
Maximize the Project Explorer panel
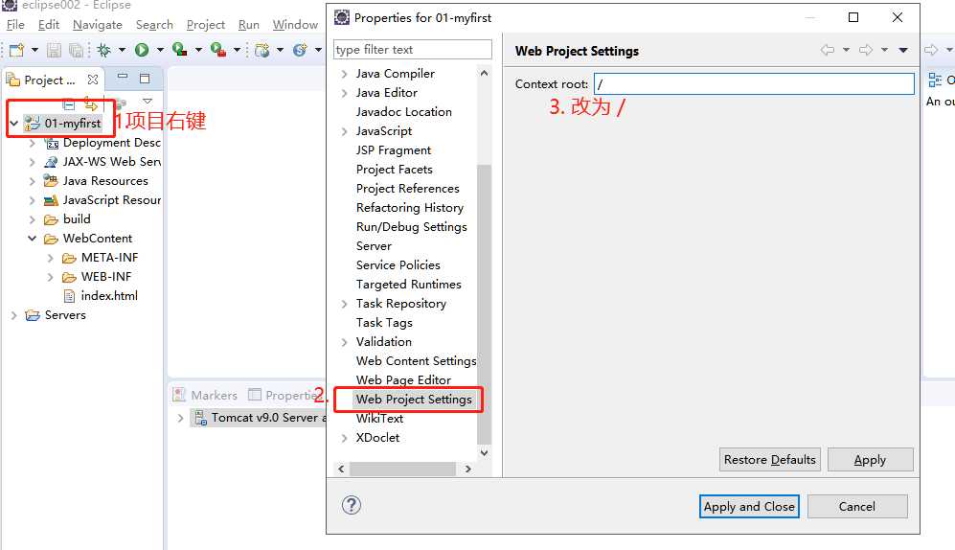click(x=145, y=78)
